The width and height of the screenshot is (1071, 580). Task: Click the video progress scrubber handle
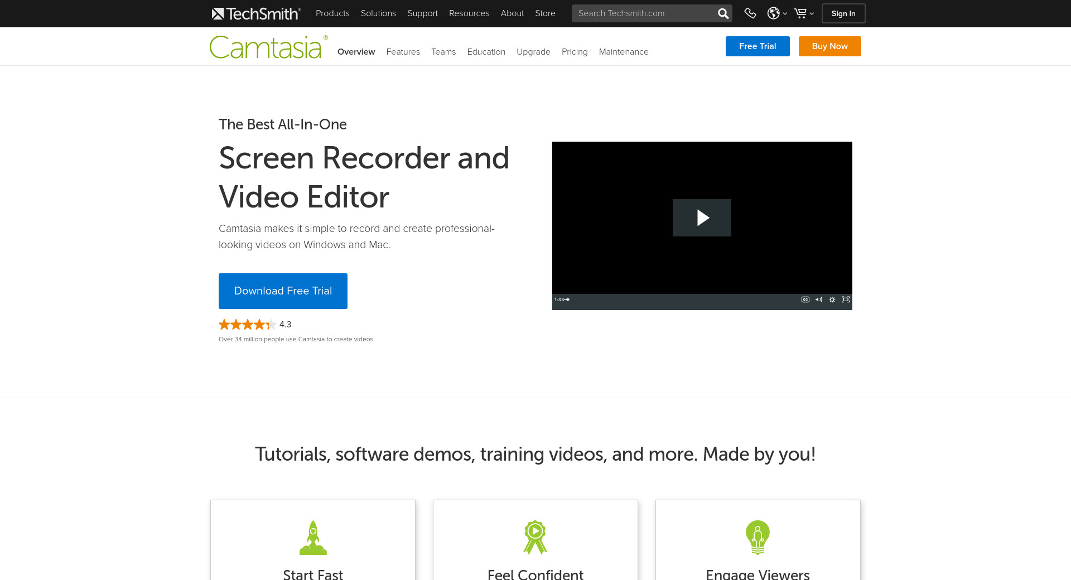(x=568, y=299)
